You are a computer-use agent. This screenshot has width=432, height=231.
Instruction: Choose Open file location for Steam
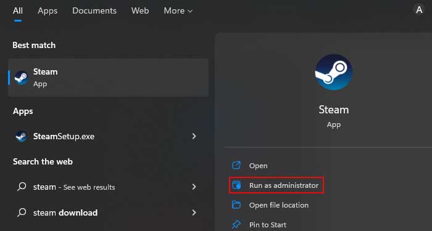pos(279,205)
